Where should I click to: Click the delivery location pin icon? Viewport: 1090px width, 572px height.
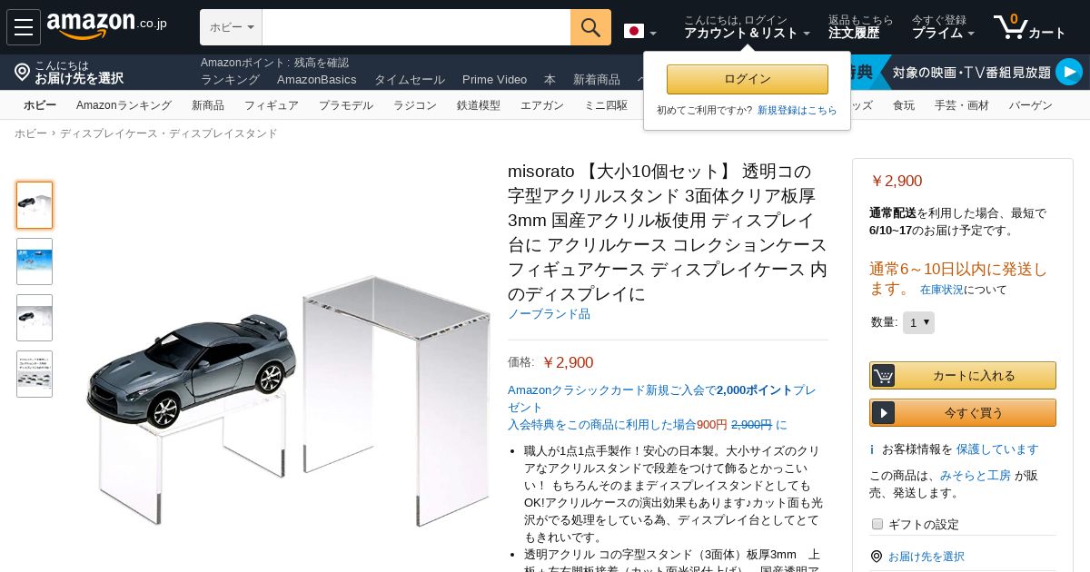[23, 72]
